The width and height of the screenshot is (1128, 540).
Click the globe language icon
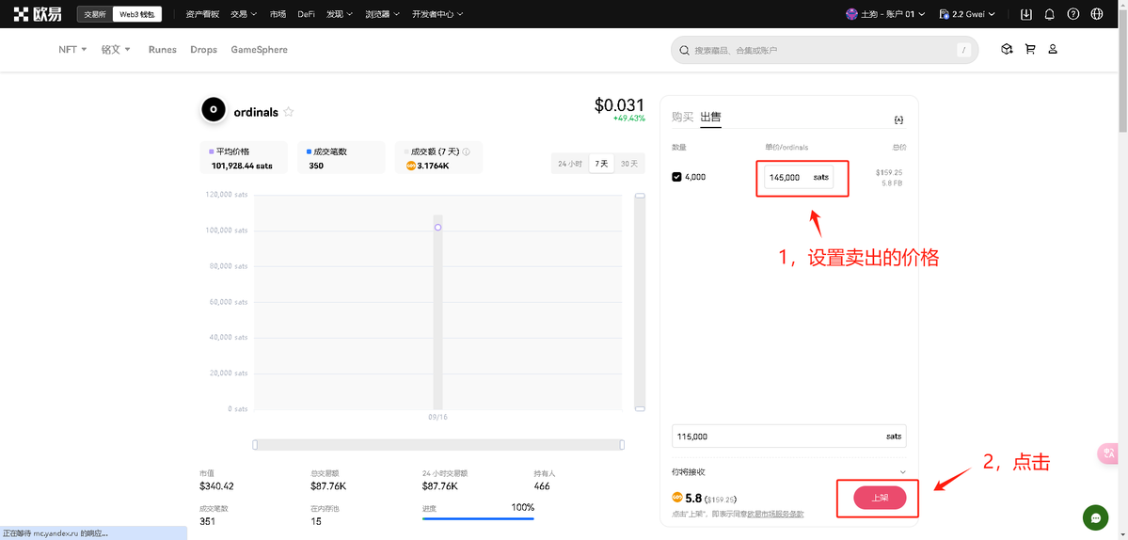(1097, 14)
